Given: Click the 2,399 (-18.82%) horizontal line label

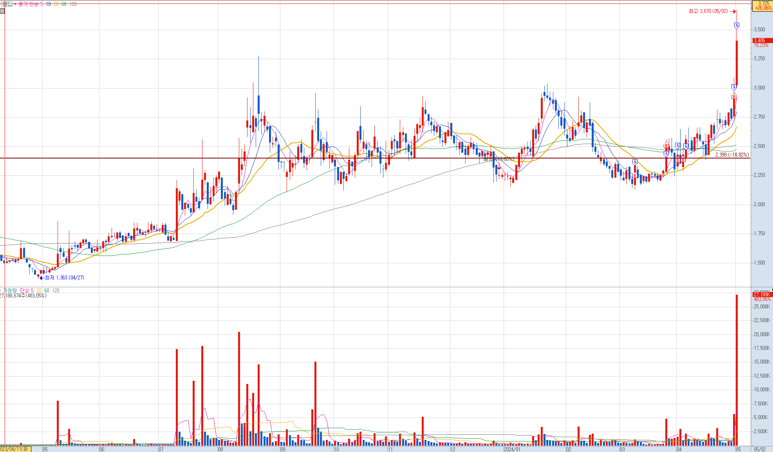Looking at the screenshot, I should point(731,155).
